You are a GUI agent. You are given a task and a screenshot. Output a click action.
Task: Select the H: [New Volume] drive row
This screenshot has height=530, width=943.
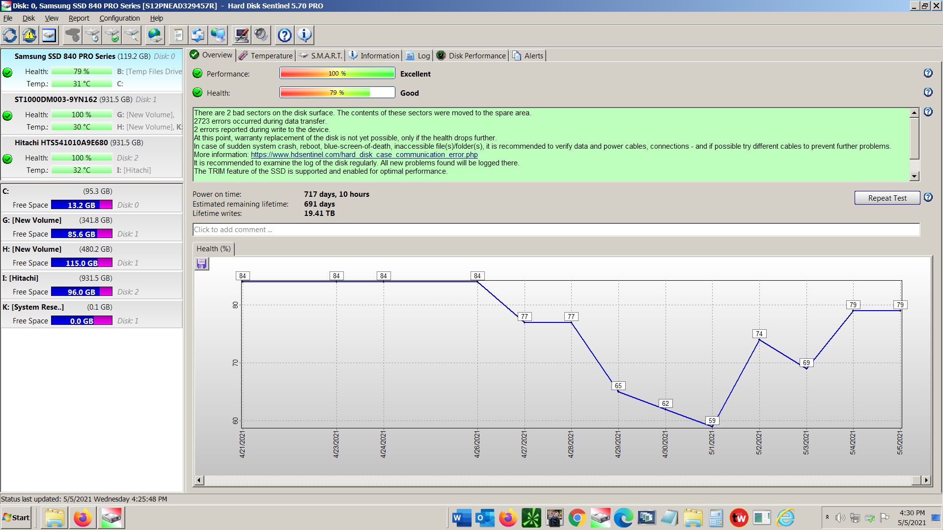(92, 256)
